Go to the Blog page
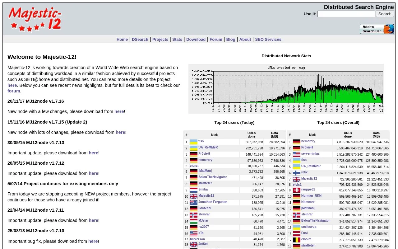This screenshot has height=249, width=398. [x=231, y=40]
